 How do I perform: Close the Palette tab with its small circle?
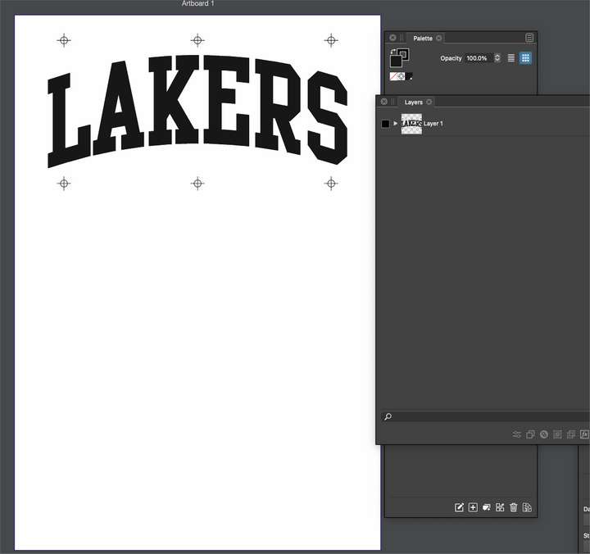438,38
